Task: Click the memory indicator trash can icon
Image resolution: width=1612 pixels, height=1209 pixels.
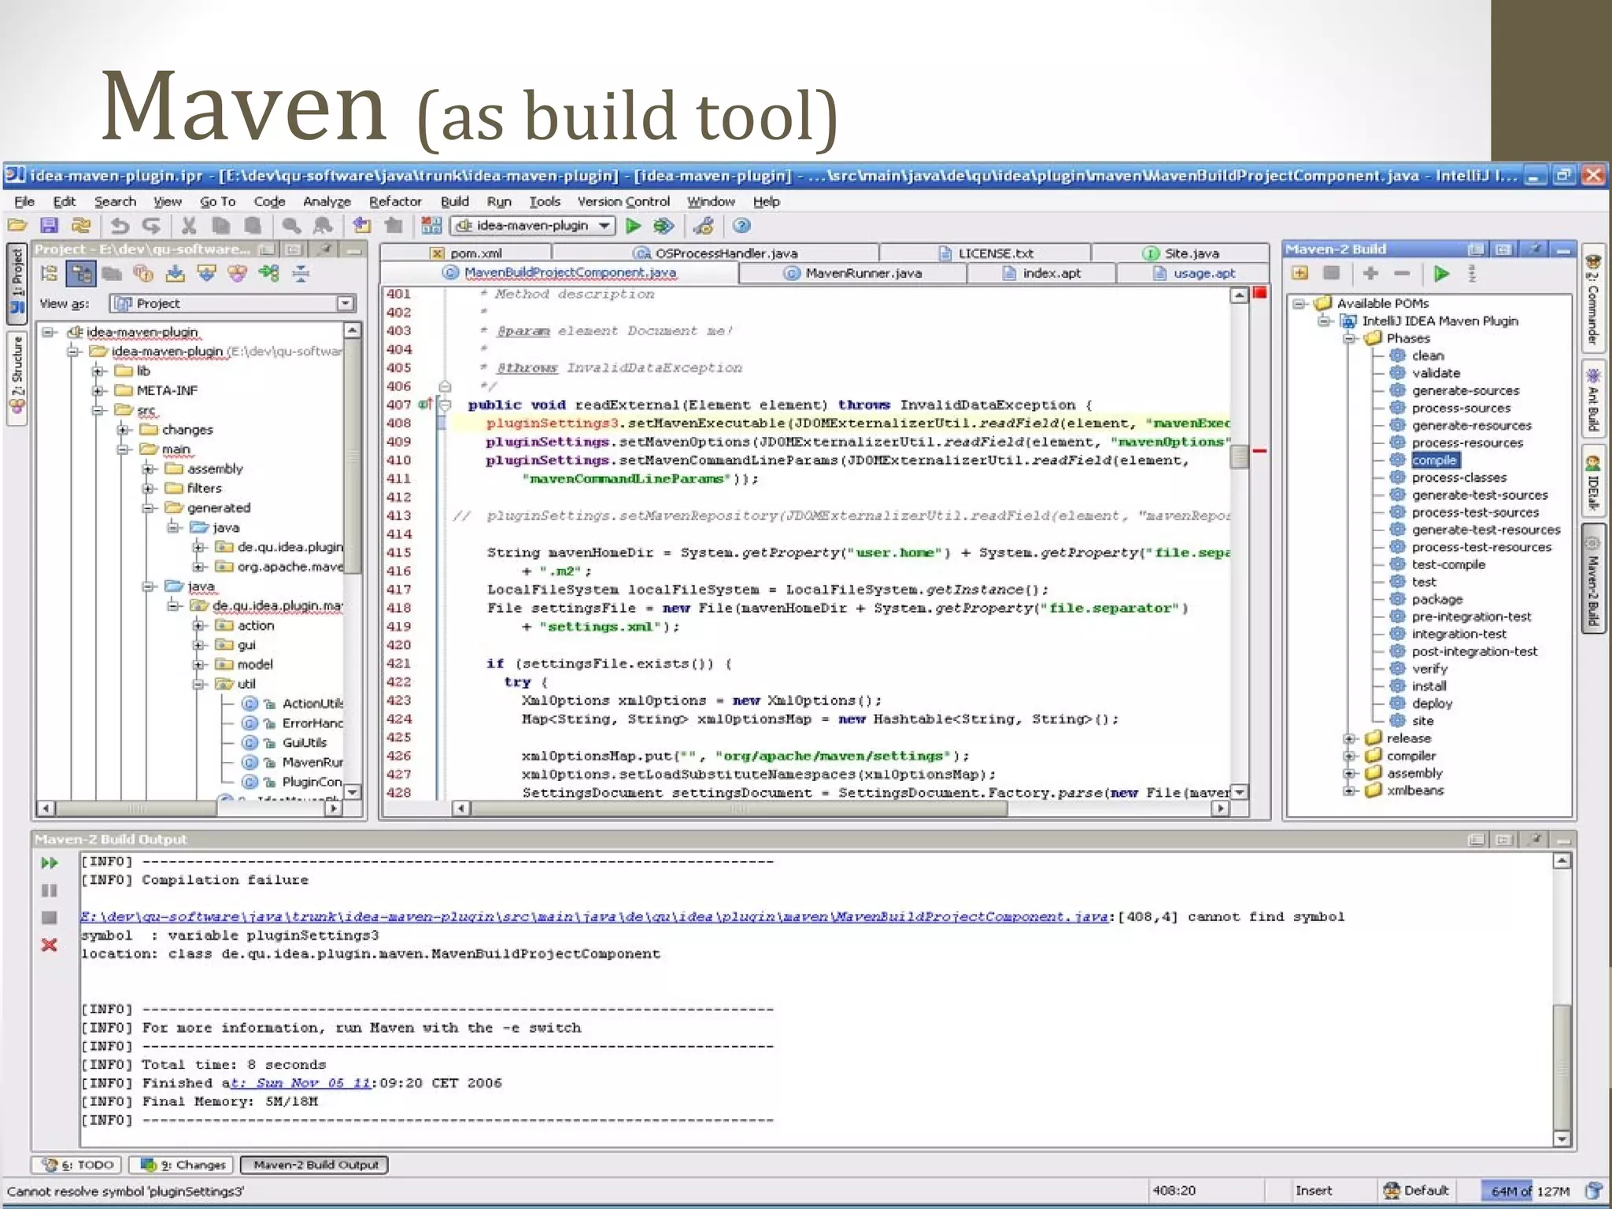Action: click(x=1593, y=1191)
